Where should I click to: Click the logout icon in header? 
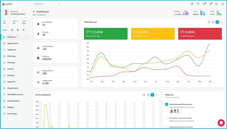(x=222, y=4)
